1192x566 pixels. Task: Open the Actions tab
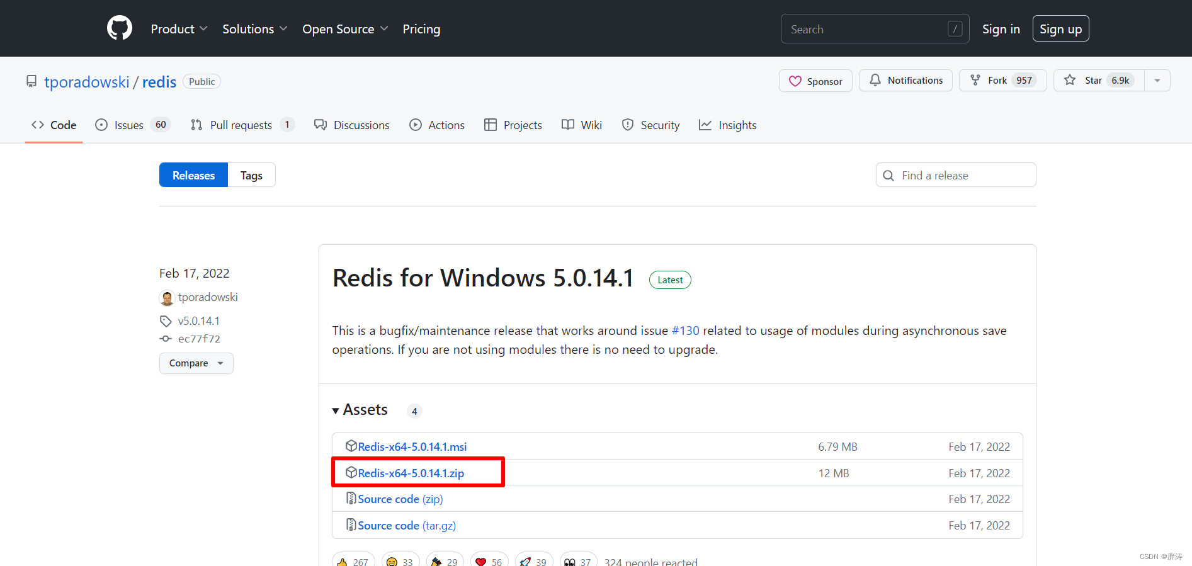tap(437, 125)
